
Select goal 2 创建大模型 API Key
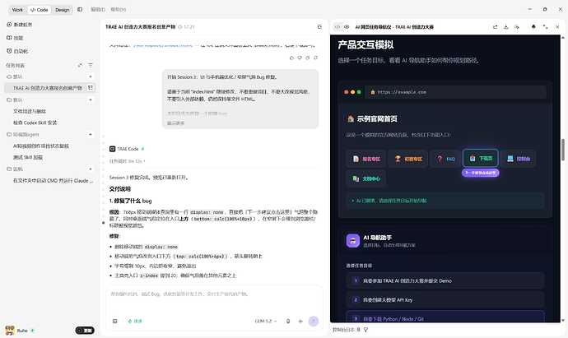[x=445, y=299]
